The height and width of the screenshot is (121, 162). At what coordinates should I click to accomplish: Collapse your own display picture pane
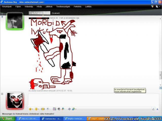tap(2, 94)
